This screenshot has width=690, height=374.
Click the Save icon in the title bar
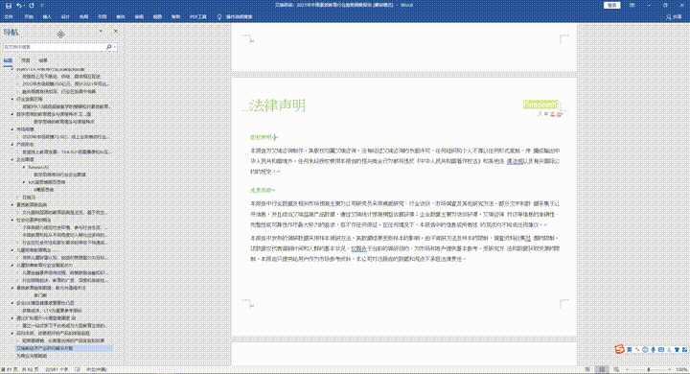[8, 6]
